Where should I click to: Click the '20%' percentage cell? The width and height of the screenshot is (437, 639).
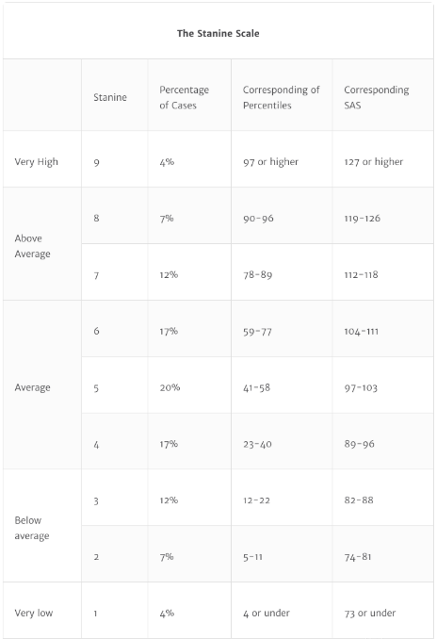170,387
